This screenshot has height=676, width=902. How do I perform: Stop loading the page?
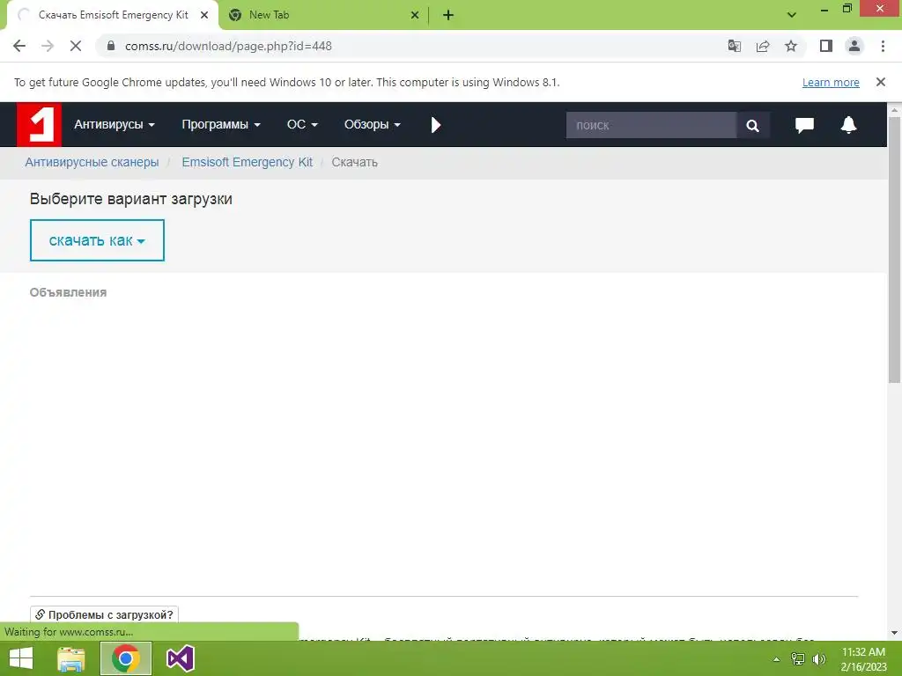point(76,46)
